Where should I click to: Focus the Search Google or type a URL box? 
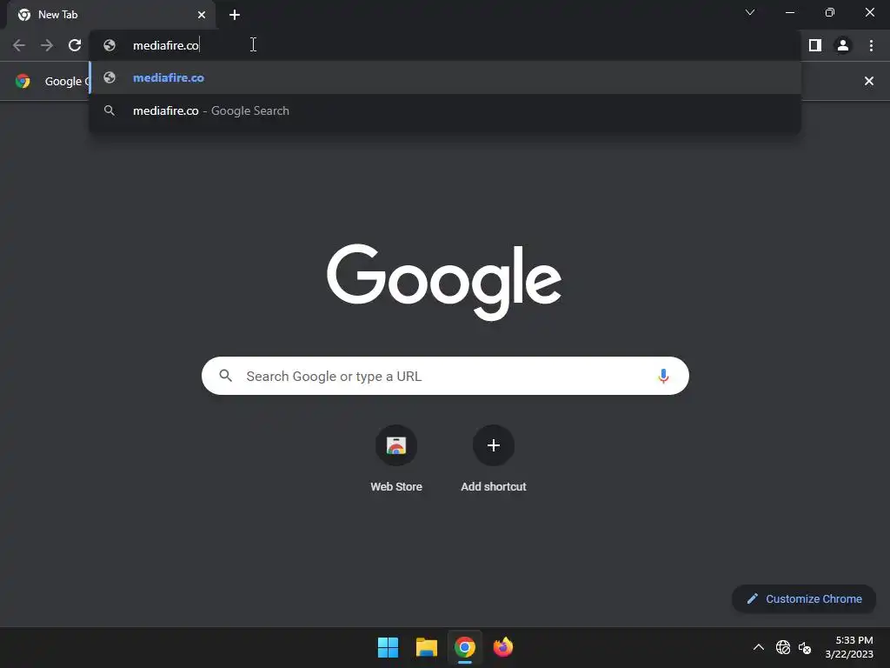tap(445, 376)
